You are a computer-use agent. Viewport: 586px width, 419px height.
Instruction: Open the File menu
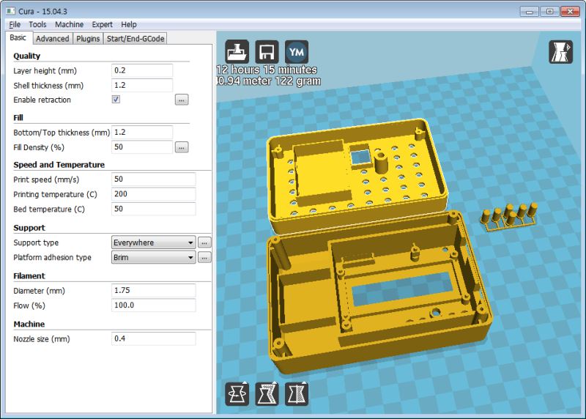tap(15, 24)
